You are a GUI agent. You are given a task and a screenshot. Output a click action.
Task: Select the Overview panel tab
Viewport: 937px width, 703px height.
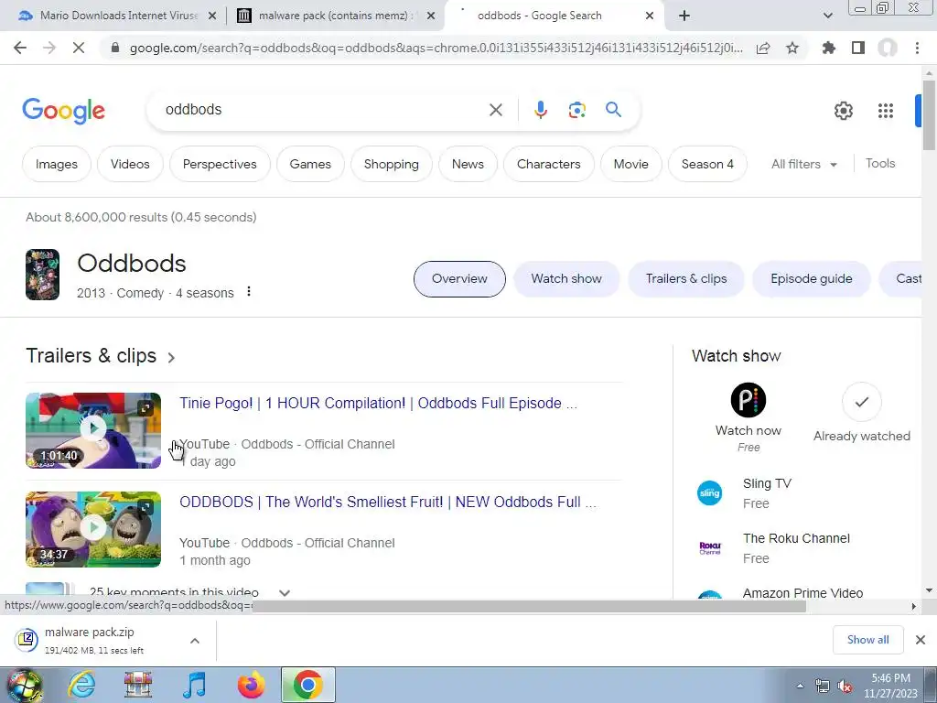(x=459, y=278)
